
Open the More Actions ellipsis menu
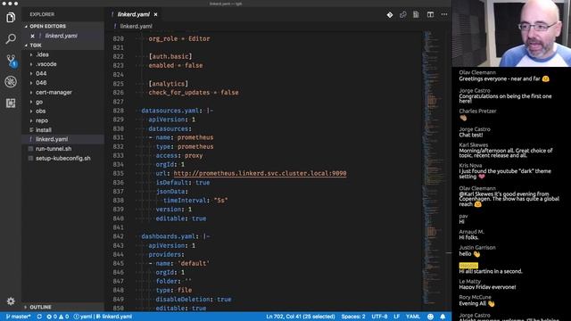444,14
